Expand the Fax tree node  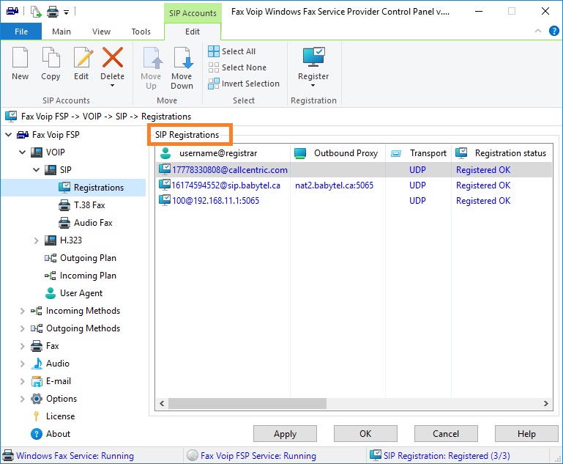pyautogui.click(x=22, y=346)
